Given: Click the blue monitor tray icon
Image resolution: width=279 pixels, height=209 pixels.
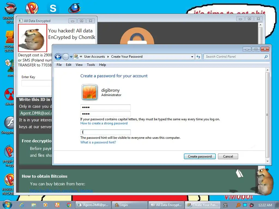Looking at the screenshot, I should pos(245,205).
